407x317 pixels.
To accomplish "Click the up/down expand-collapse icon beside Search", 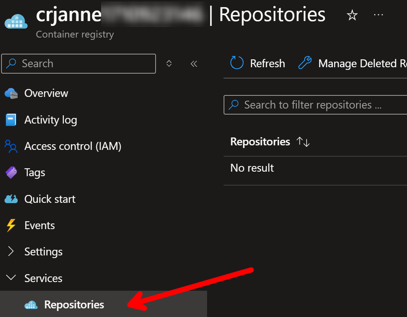I will pos(169,63).
